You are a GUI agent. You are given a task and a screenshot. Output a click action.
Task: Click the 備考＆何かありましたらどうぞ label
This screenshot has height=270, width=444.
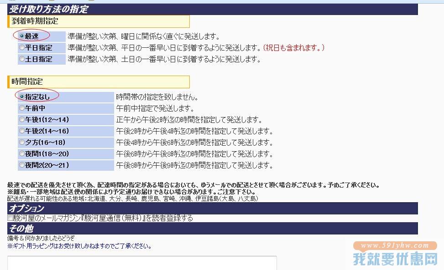tap(41, 238)
